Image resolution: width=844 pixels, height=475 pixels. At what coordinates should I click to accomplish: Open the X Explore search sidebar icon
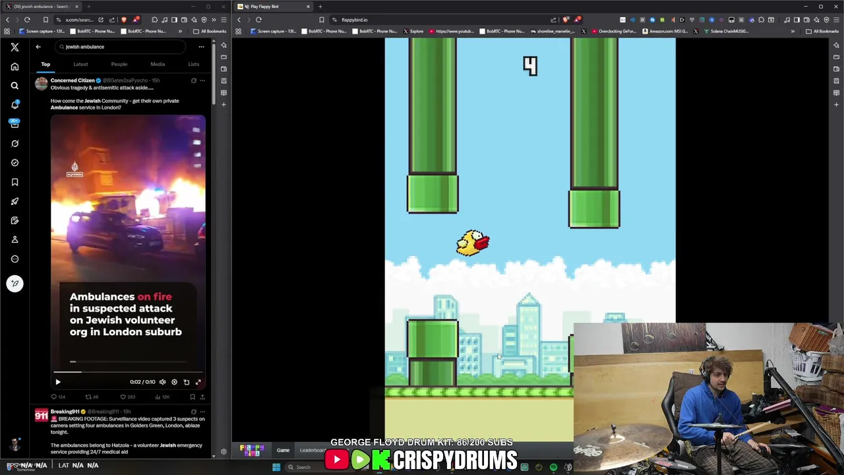15,86
